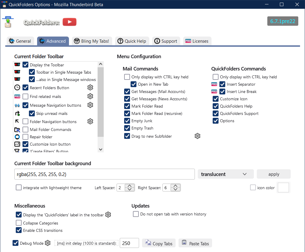Image resolution: width=305 pixels, height=252 pixels.
Task: Open Debug Mode settings gear
Action: tap(48, 243)
